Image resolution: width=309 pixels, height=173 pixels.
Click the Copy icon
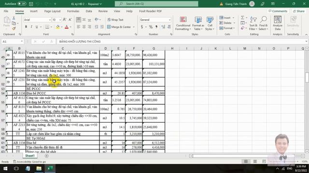(14, 23)
